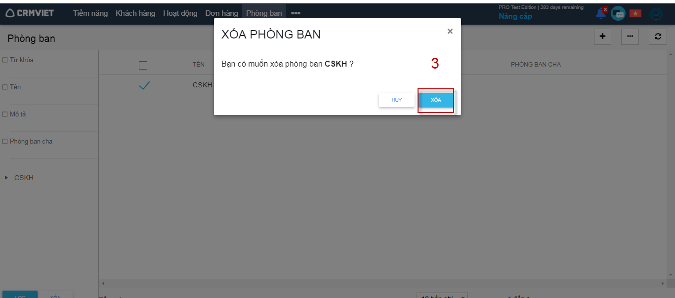Open the chat messages icon
675x298 pixels.
point(618,13)
